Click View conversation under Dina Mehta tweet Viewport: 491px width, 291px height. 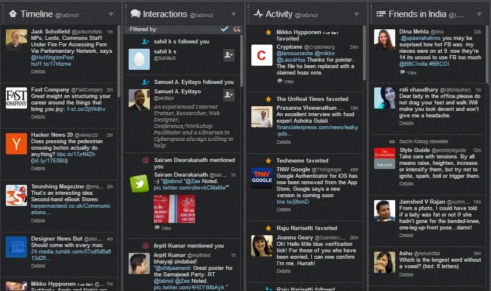click(408, 73)
